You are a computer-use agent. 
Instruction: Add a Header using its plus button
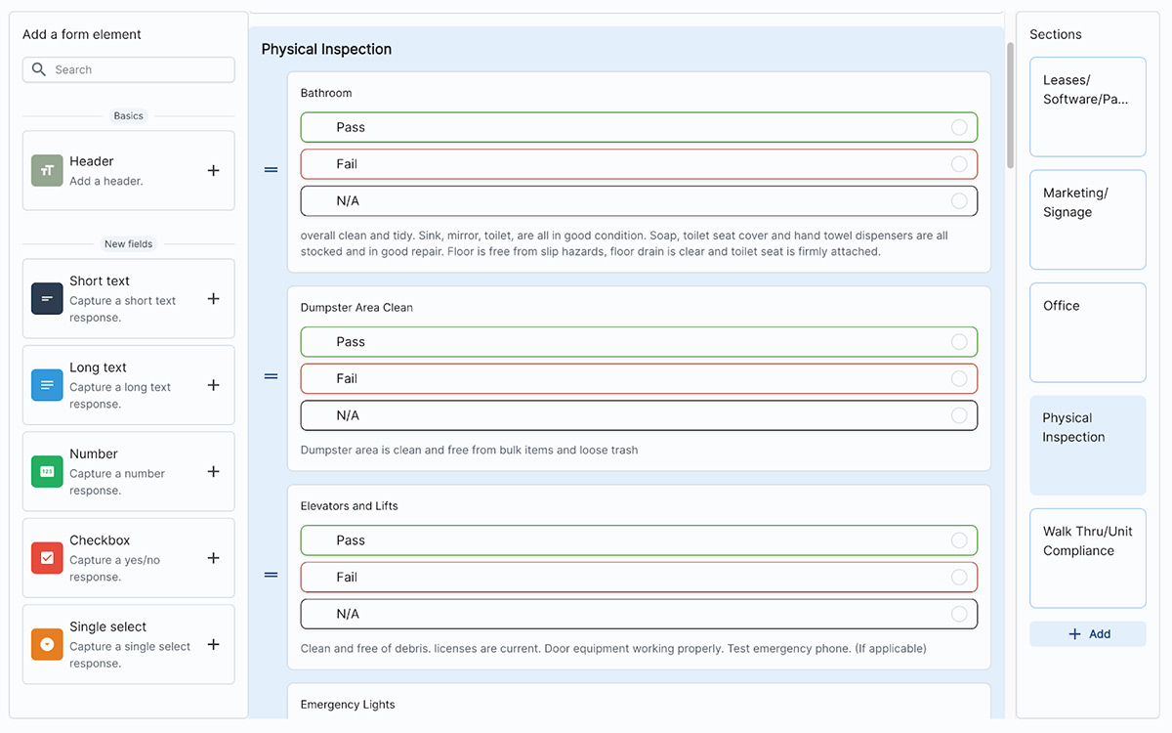(x=213, y=169)
